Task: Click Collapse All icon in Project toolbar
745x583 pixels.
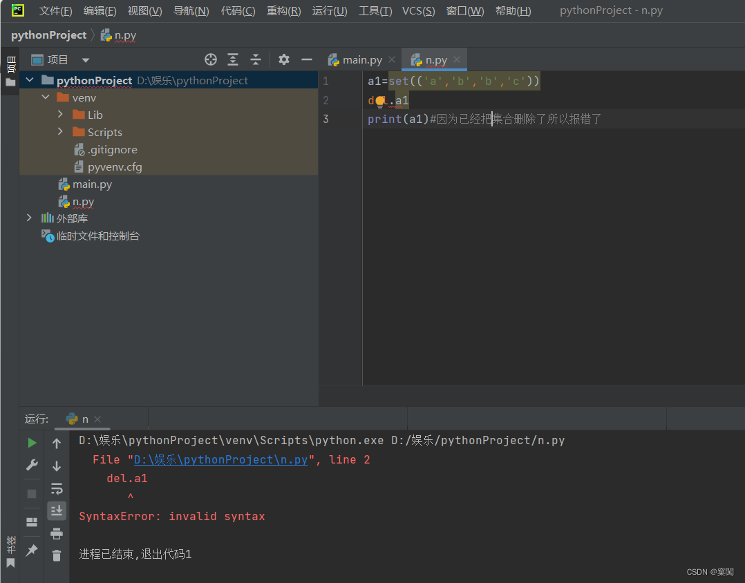Action: (255, 60)
